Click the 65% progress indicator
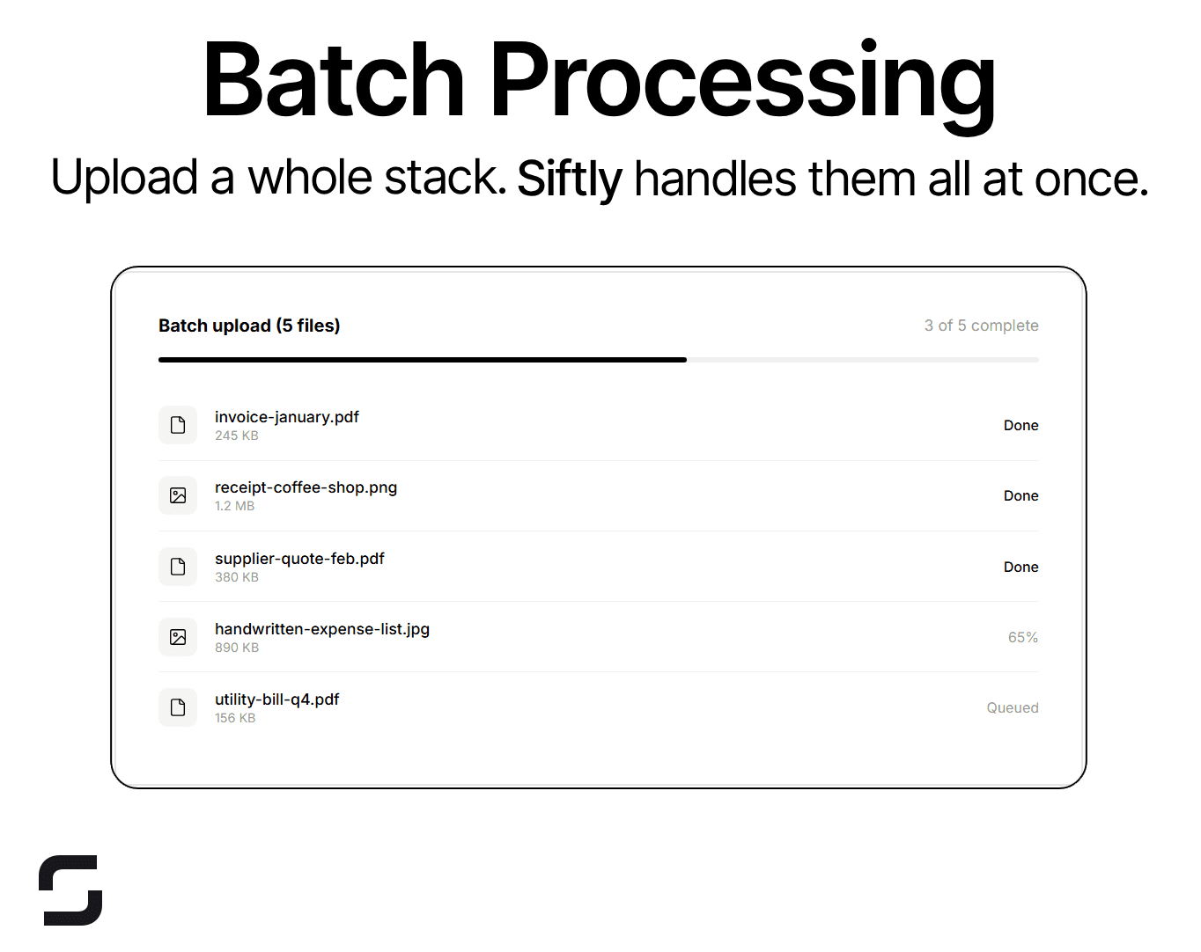Screen dimensions: 1201x952 click(1022, 637)
